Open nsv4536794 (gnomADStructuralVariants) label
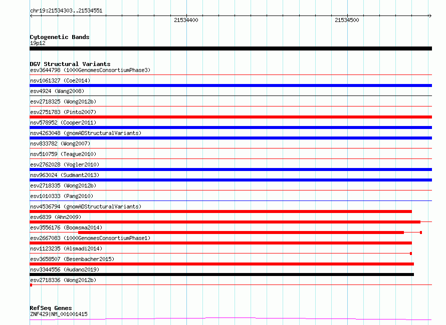Screen dimensions: 446x325 tap(86, 206)
